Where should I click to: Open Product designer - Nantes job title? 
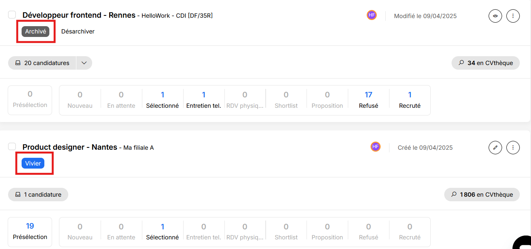click(x=70, y=147)
